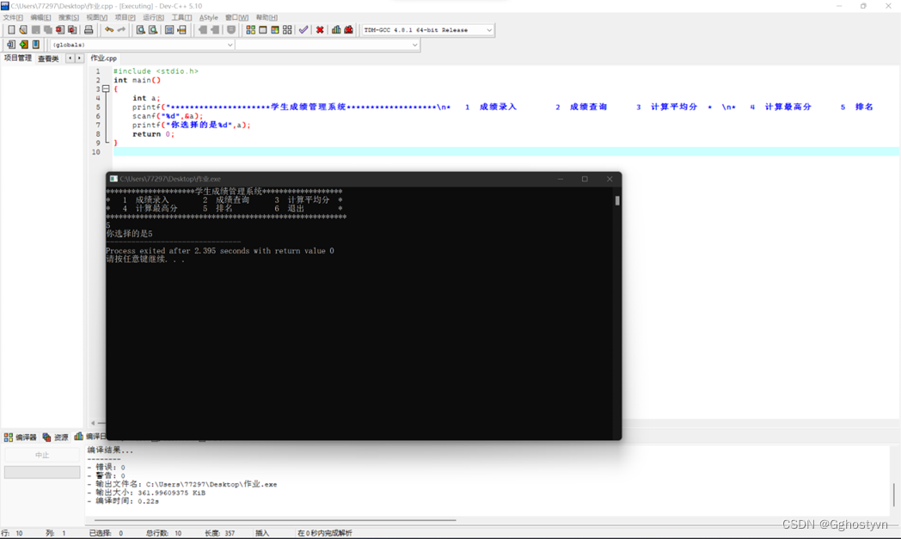Click the Rebuild All icon
This screenshot has width=901, height=539.
[x=287, y=30]
